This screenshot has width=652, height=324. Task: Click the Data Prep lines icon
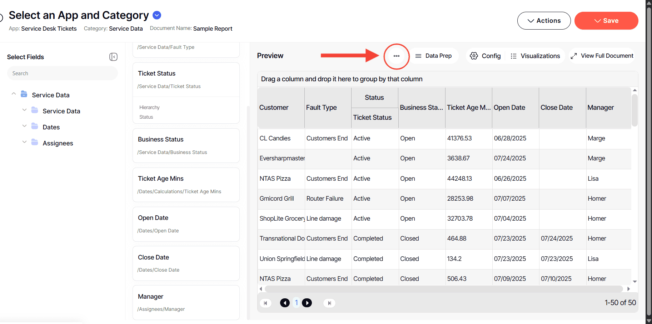pyautogui.click(x=418, y=56)
